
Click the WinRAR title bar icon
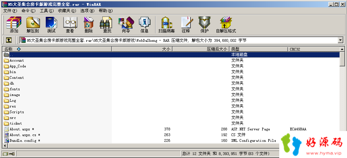[x=4, y=4]
